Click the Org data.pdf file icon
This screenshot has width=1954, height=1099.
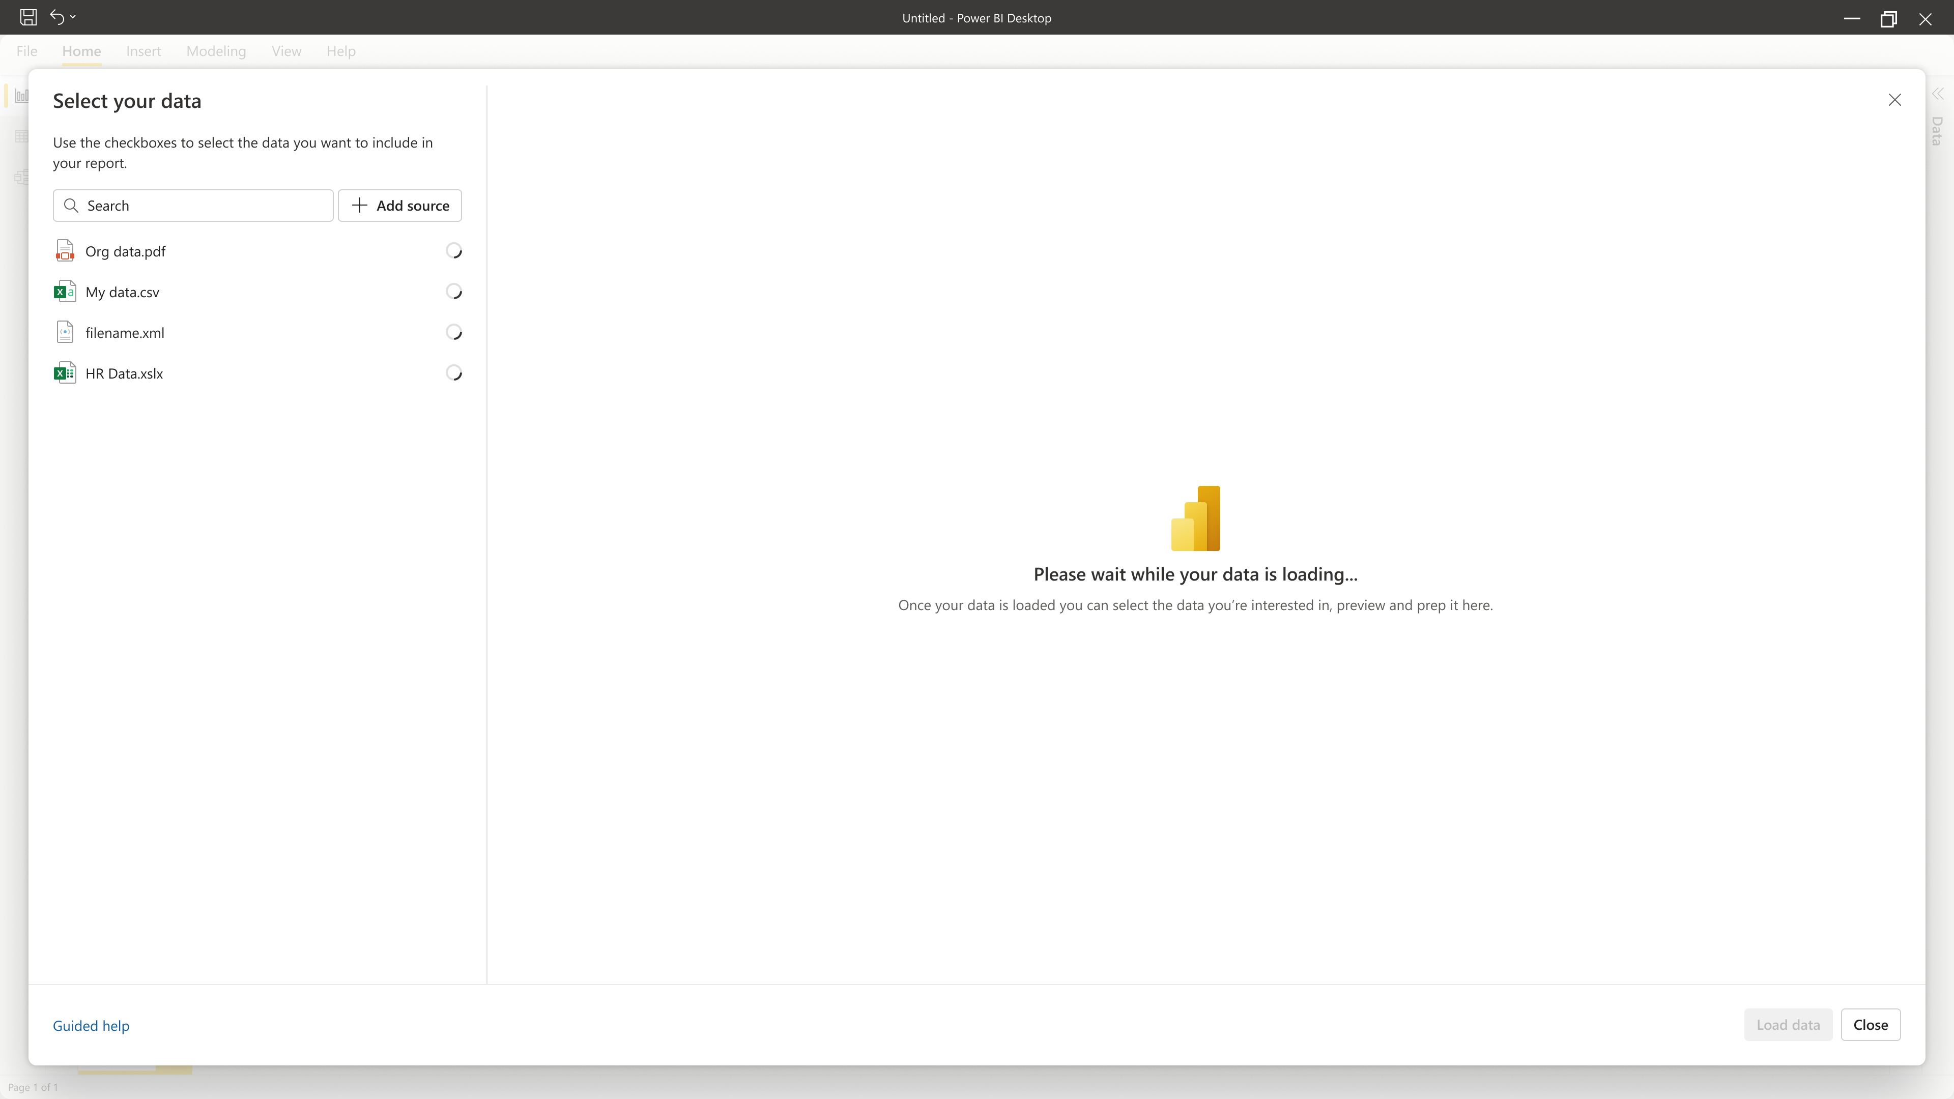(65, 251)
